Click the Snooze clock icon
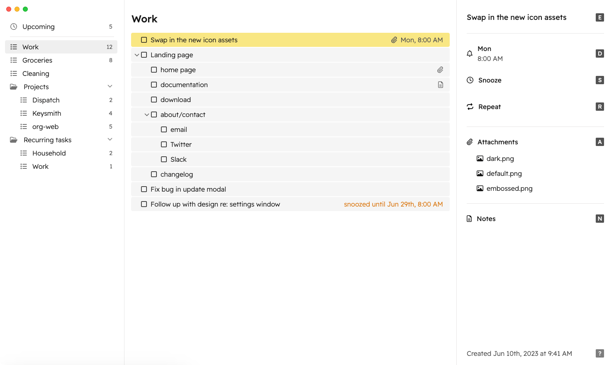The image size is (614, 365). [470, 80]
